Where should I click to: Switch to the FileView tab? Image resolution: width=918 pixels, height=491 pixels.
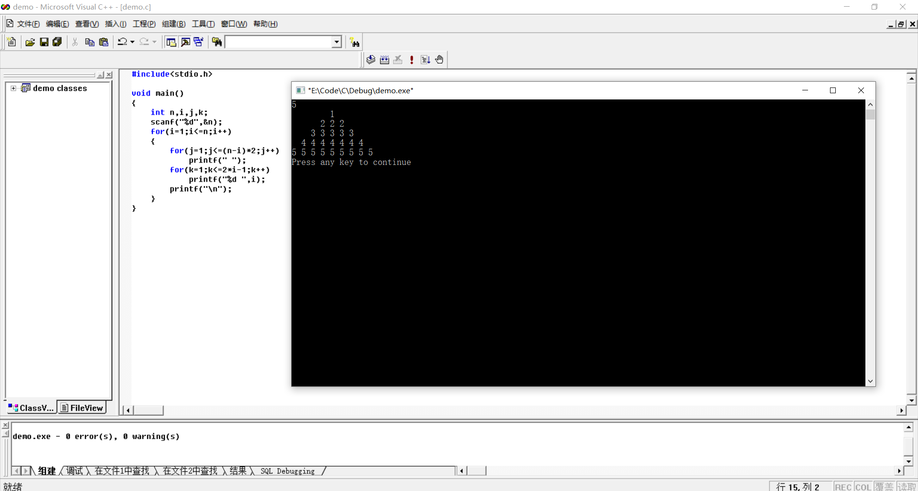coord(82,408)
